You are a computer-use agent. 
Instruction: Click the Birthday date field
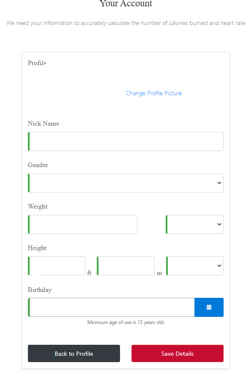point(111,307)
